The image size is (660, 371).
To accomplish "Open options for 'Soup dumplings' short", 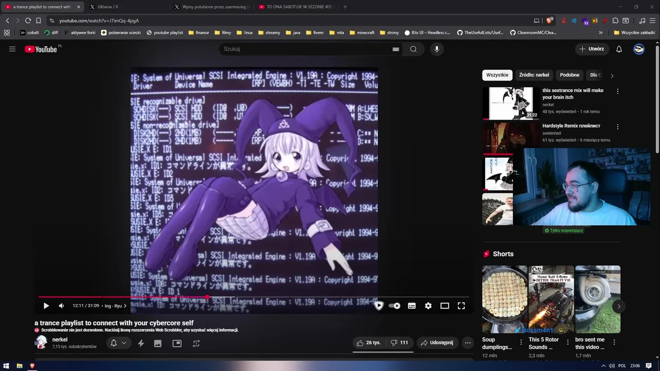I will (521, 342).
